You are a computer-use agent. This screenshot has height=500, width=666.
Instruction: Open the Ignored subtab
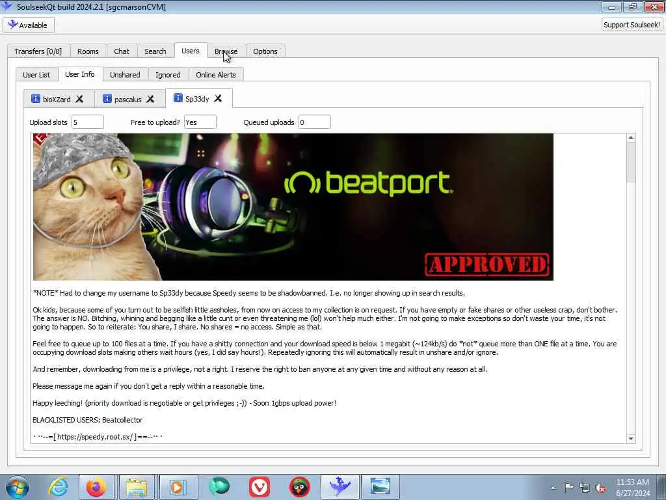[168, 75]
